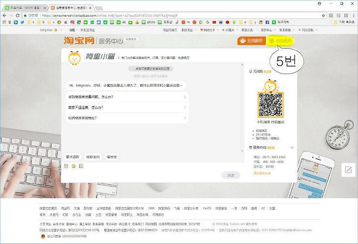Click the 钱款去向 quick reply
358x244 pixels.
[92, 157]
